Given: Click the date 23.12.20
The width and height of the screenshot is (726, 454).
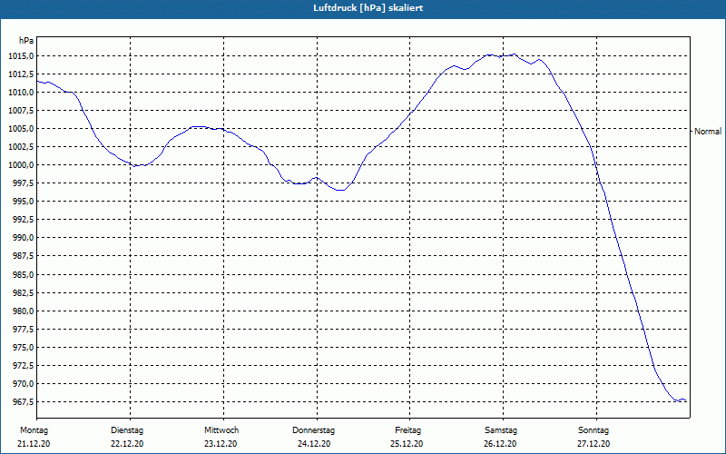Looking at the screenshot, I should coord(221,444).
